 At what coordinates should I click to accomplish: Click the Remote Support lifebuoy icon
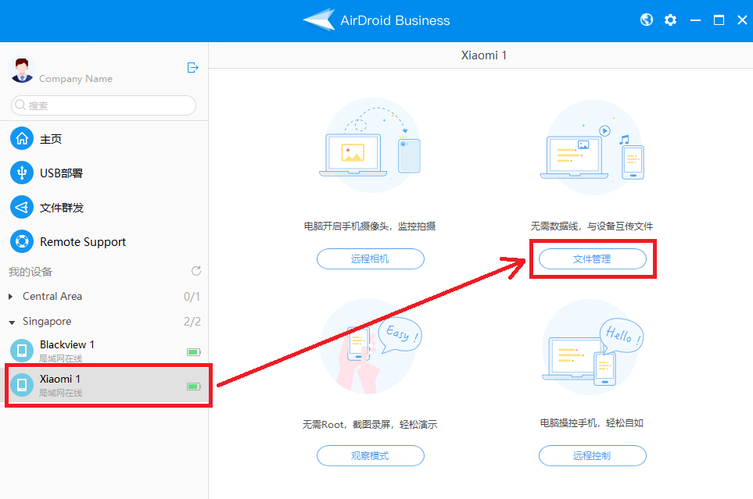tap(22, 241)
